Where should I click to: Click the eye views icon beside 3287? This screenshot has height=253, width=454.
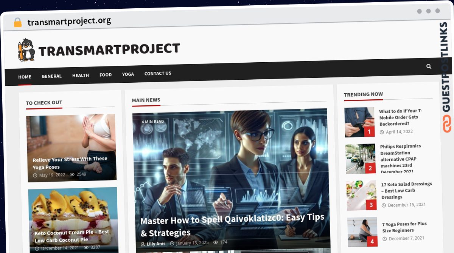[86, 247]
